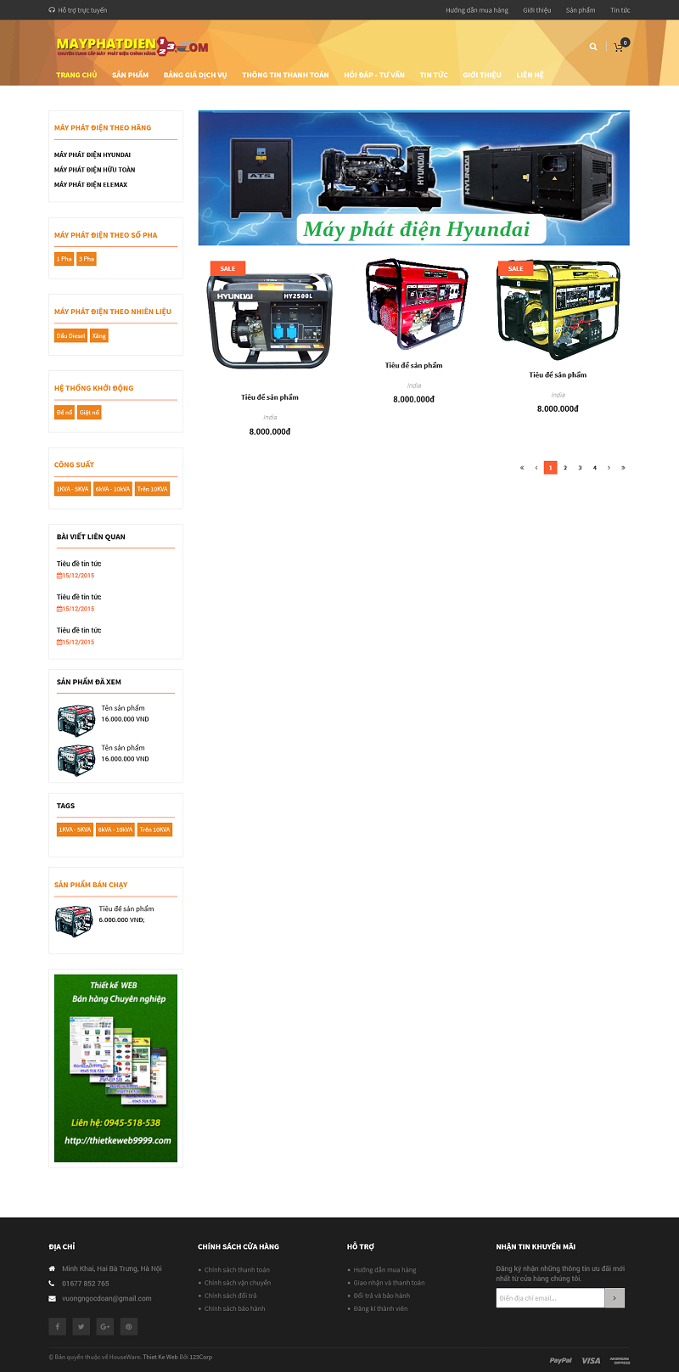
Task: Submit newsletter email with arrow button
Action: pos(614,1297)
